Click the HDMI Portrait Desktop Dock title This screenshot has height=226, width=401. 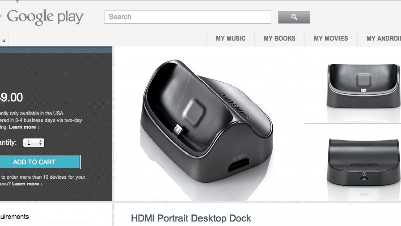[191, 219]
